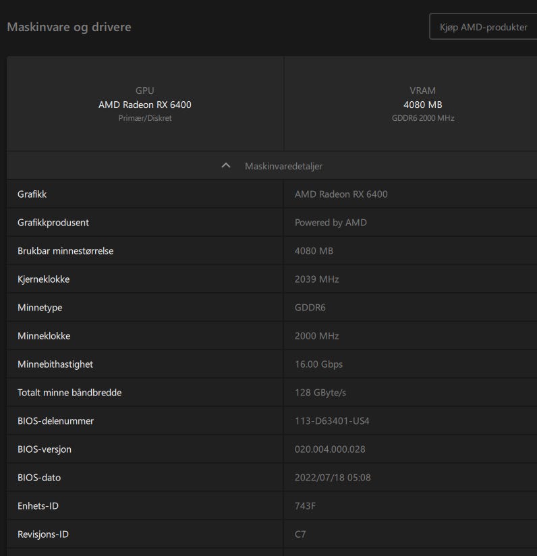The width and height of the screenshot is (537, 556).
Task: Select the Enhets-ID value 743F
Action: pos(305,506)
